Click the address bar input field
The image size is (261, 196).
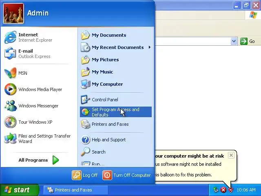pyautogui.click(x=193, y=41)
